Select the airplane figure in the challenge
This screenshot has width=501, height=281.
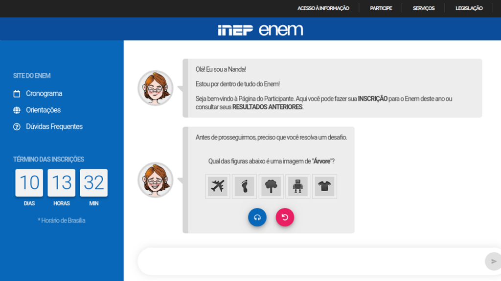[x=218, y=186]
